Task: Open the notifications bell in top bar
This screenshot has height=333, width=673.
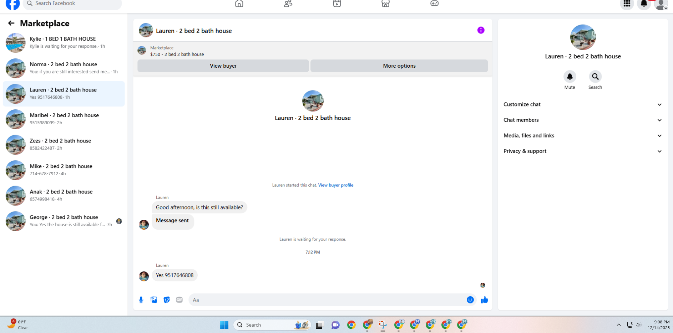Action: [644, 4]
